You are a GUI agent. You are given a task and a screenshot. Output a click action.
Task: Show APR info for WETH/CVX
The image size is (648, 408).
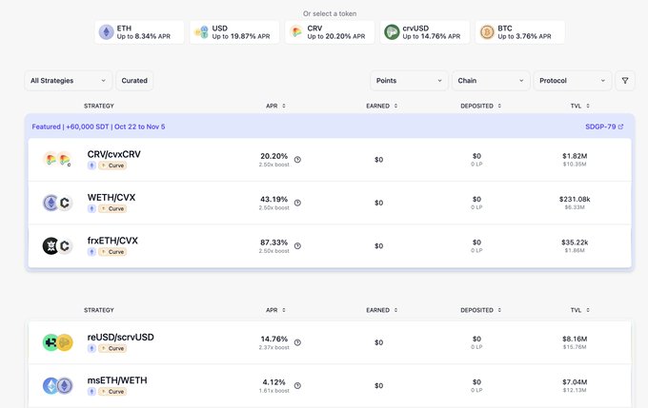[x=297, y=203]
